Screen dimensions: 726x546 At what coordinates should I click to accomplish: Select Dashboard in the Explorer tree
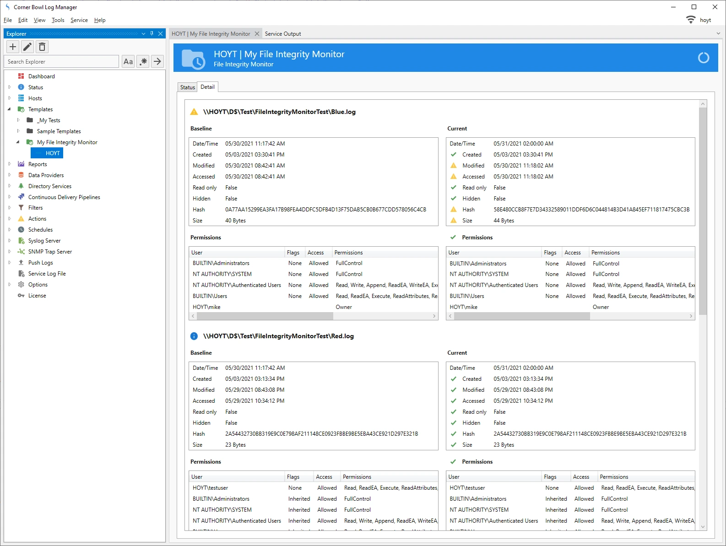pos(41,76)
